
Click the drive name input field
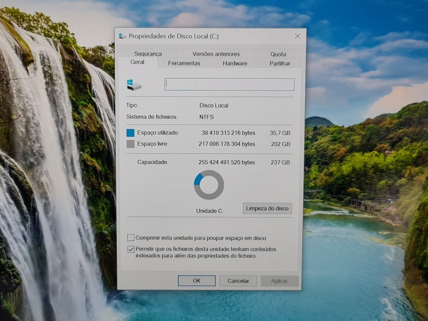pyautogui.click(x=230, y=84)
